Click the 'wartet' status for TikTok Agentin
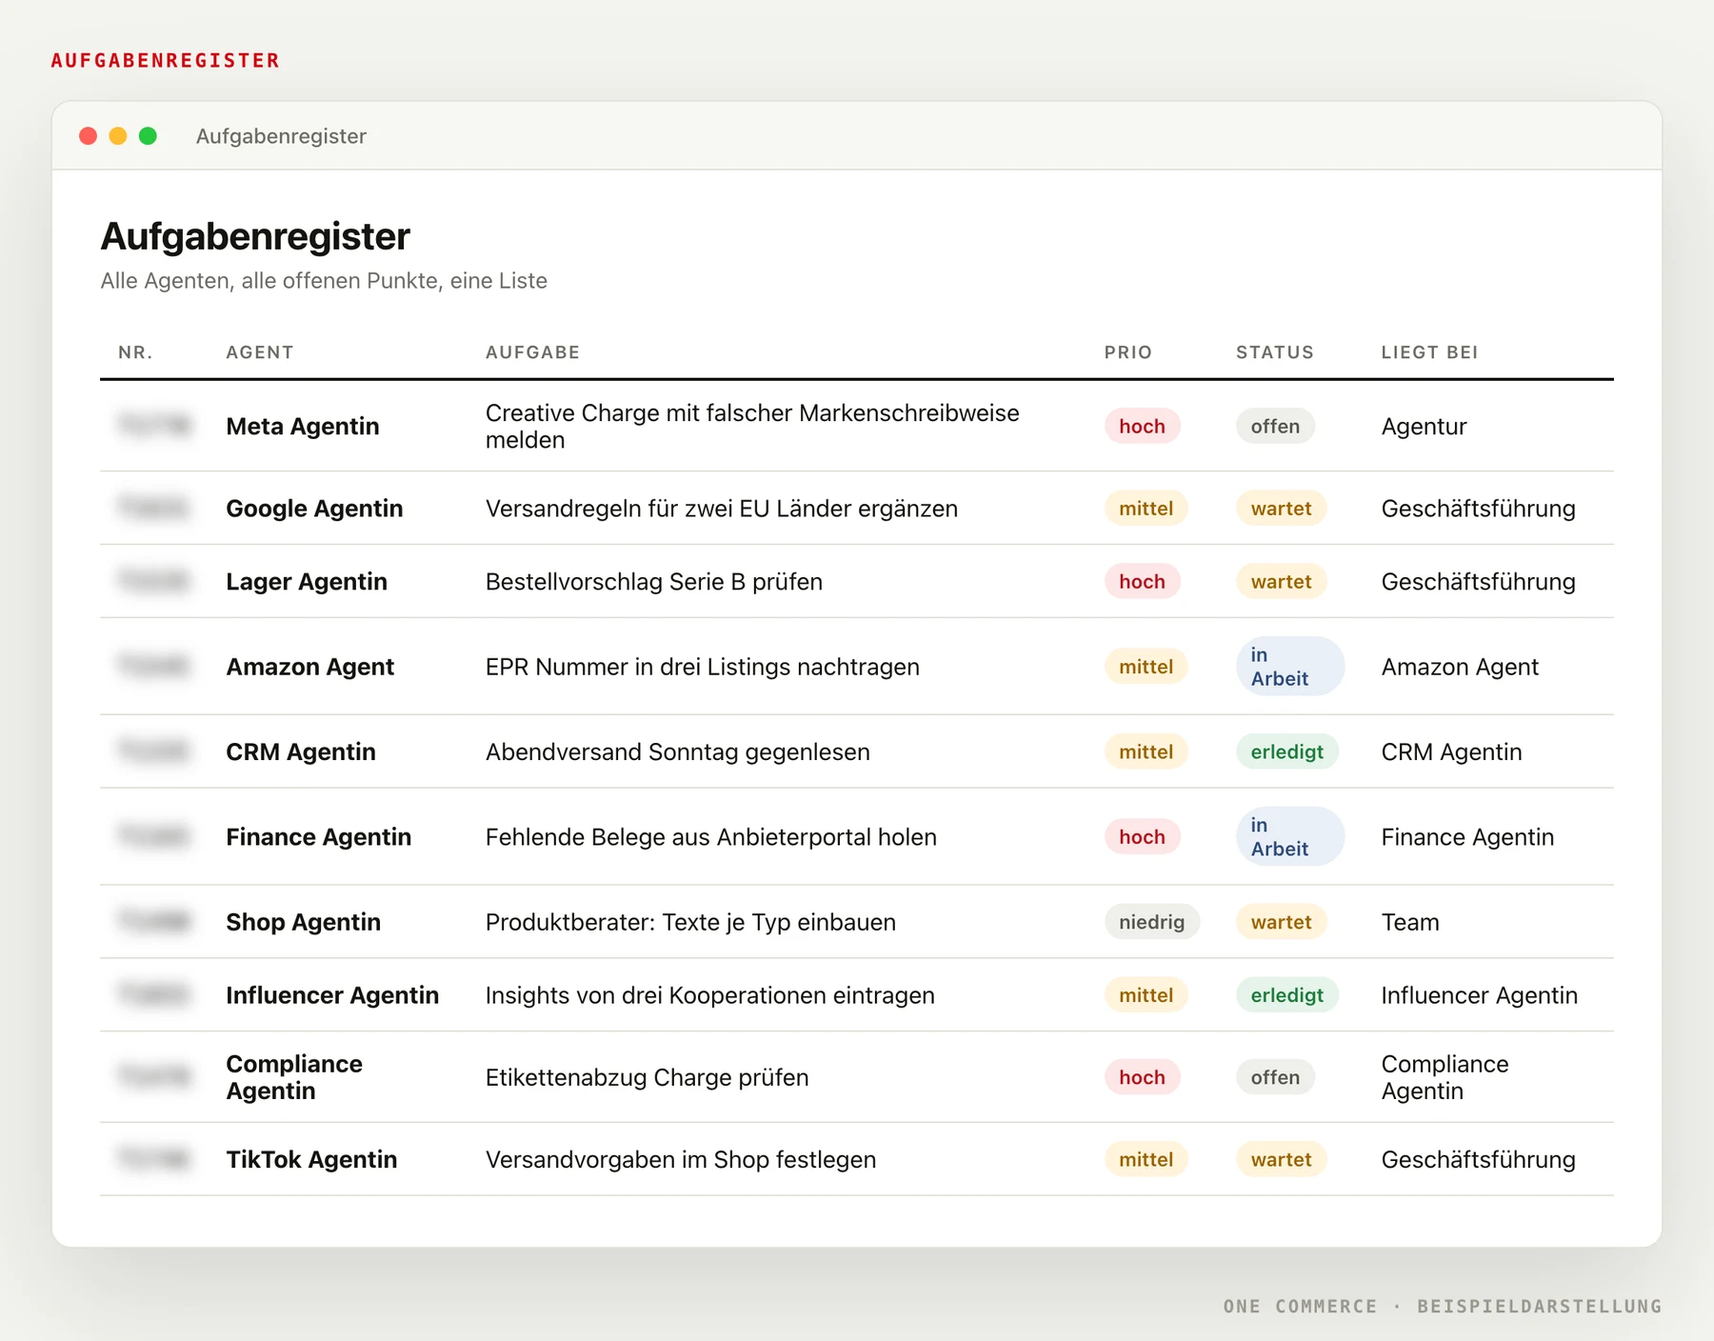This screenshot has width=1714, height=1341. (x=1282, y=1159)
